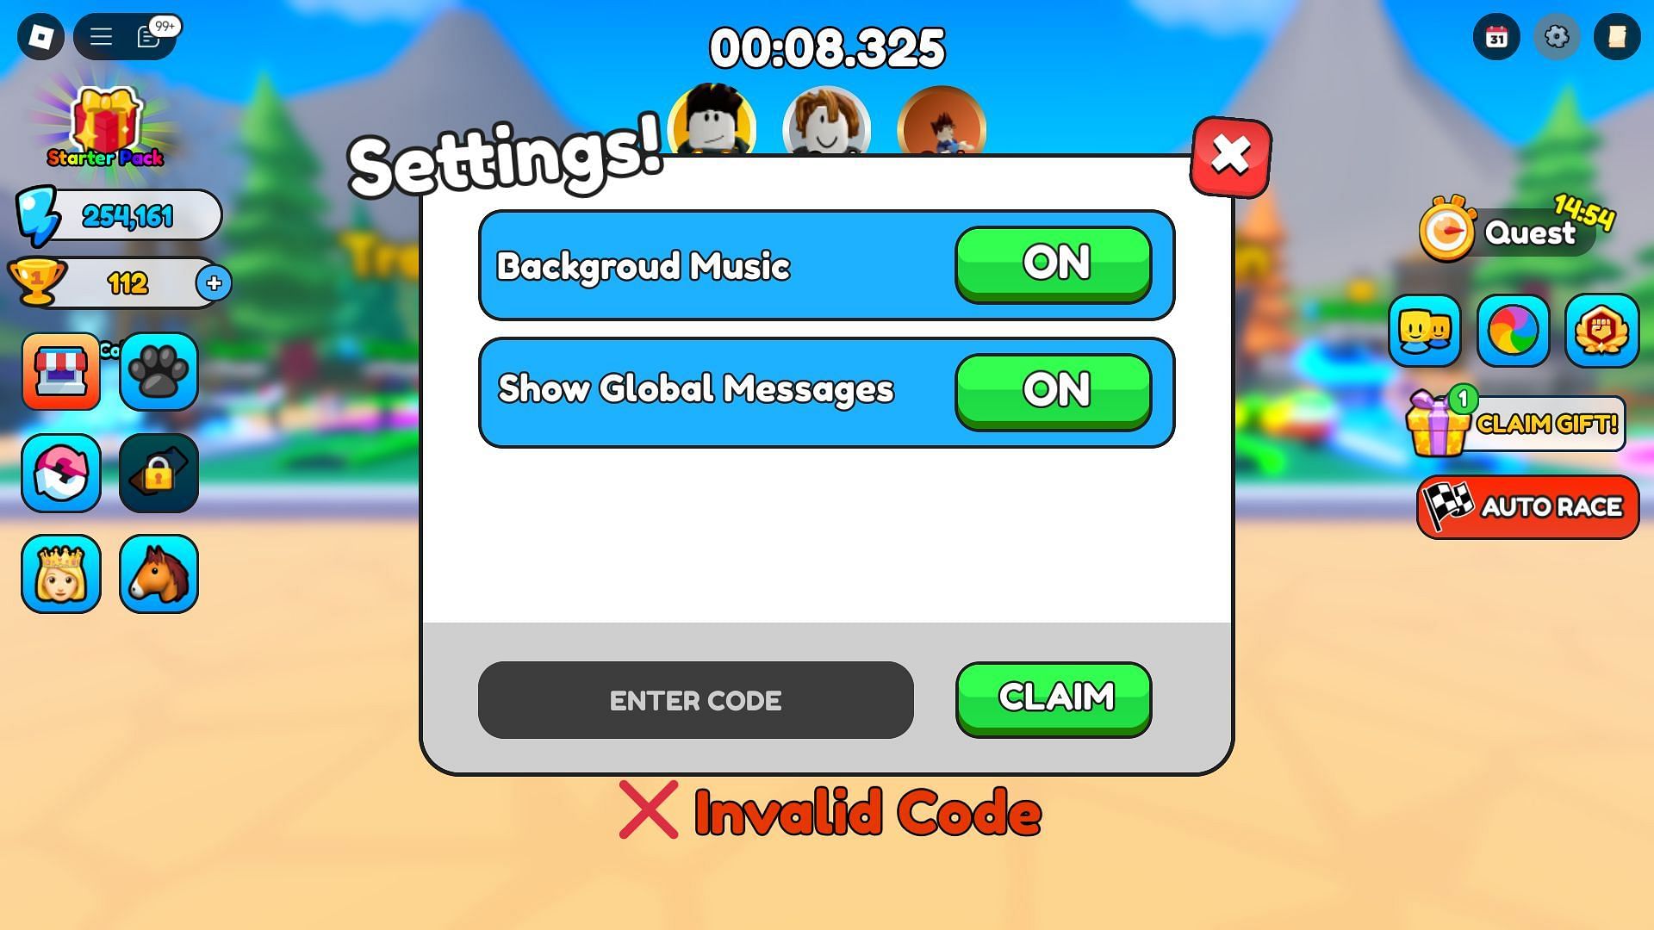Click the spin/refresh arrow icon
Screen dimensions: 1654x930
(x=63, y=471)
